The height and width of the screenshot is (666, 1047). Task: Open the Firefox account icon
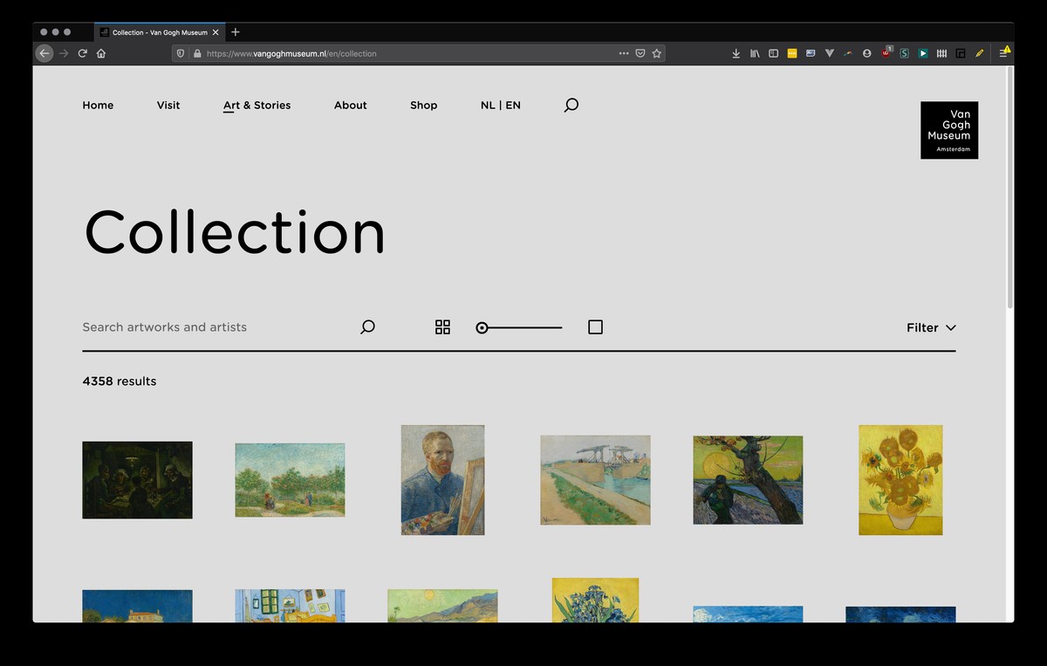click(867, 53)
